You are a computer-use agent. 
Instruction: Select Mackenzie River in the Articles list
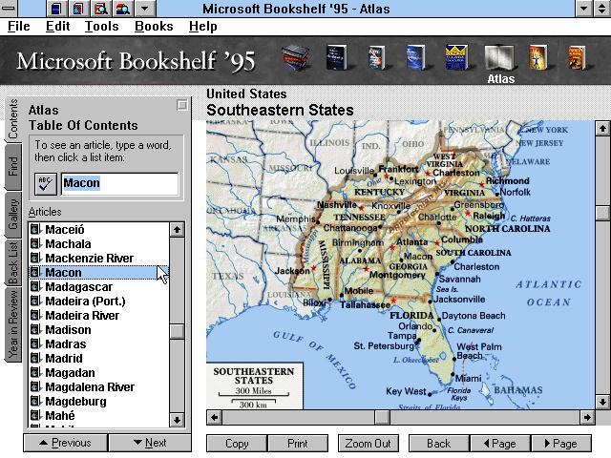pos(99,259)
